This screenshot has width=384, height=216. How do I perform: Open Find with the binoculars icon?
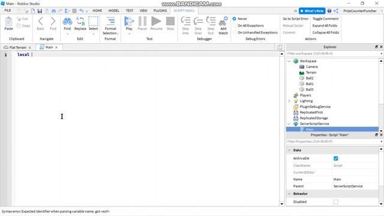click(x=67, y=22)
